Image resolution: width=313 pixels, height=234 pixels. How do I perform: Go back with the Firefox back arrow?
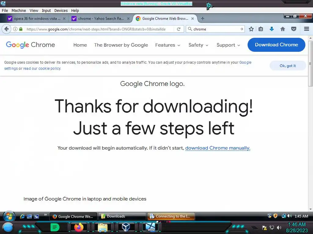coord(6,29)
